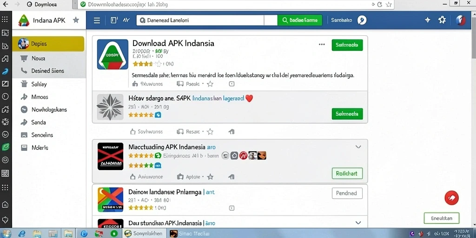
Task: Click Aviuwunce like icon
Action: 132,176
